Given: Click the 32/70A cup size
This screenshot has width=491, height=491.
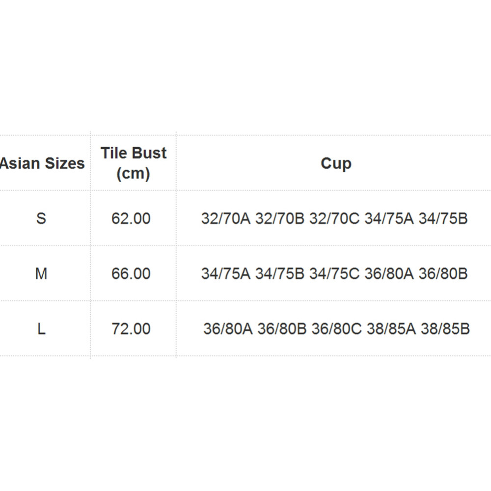Looking at the screenshot, I should [226, 218].
